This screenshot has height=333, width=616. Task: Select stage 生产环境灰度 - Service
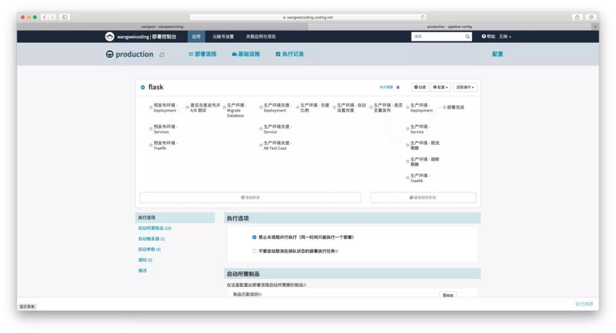point(275,129)
